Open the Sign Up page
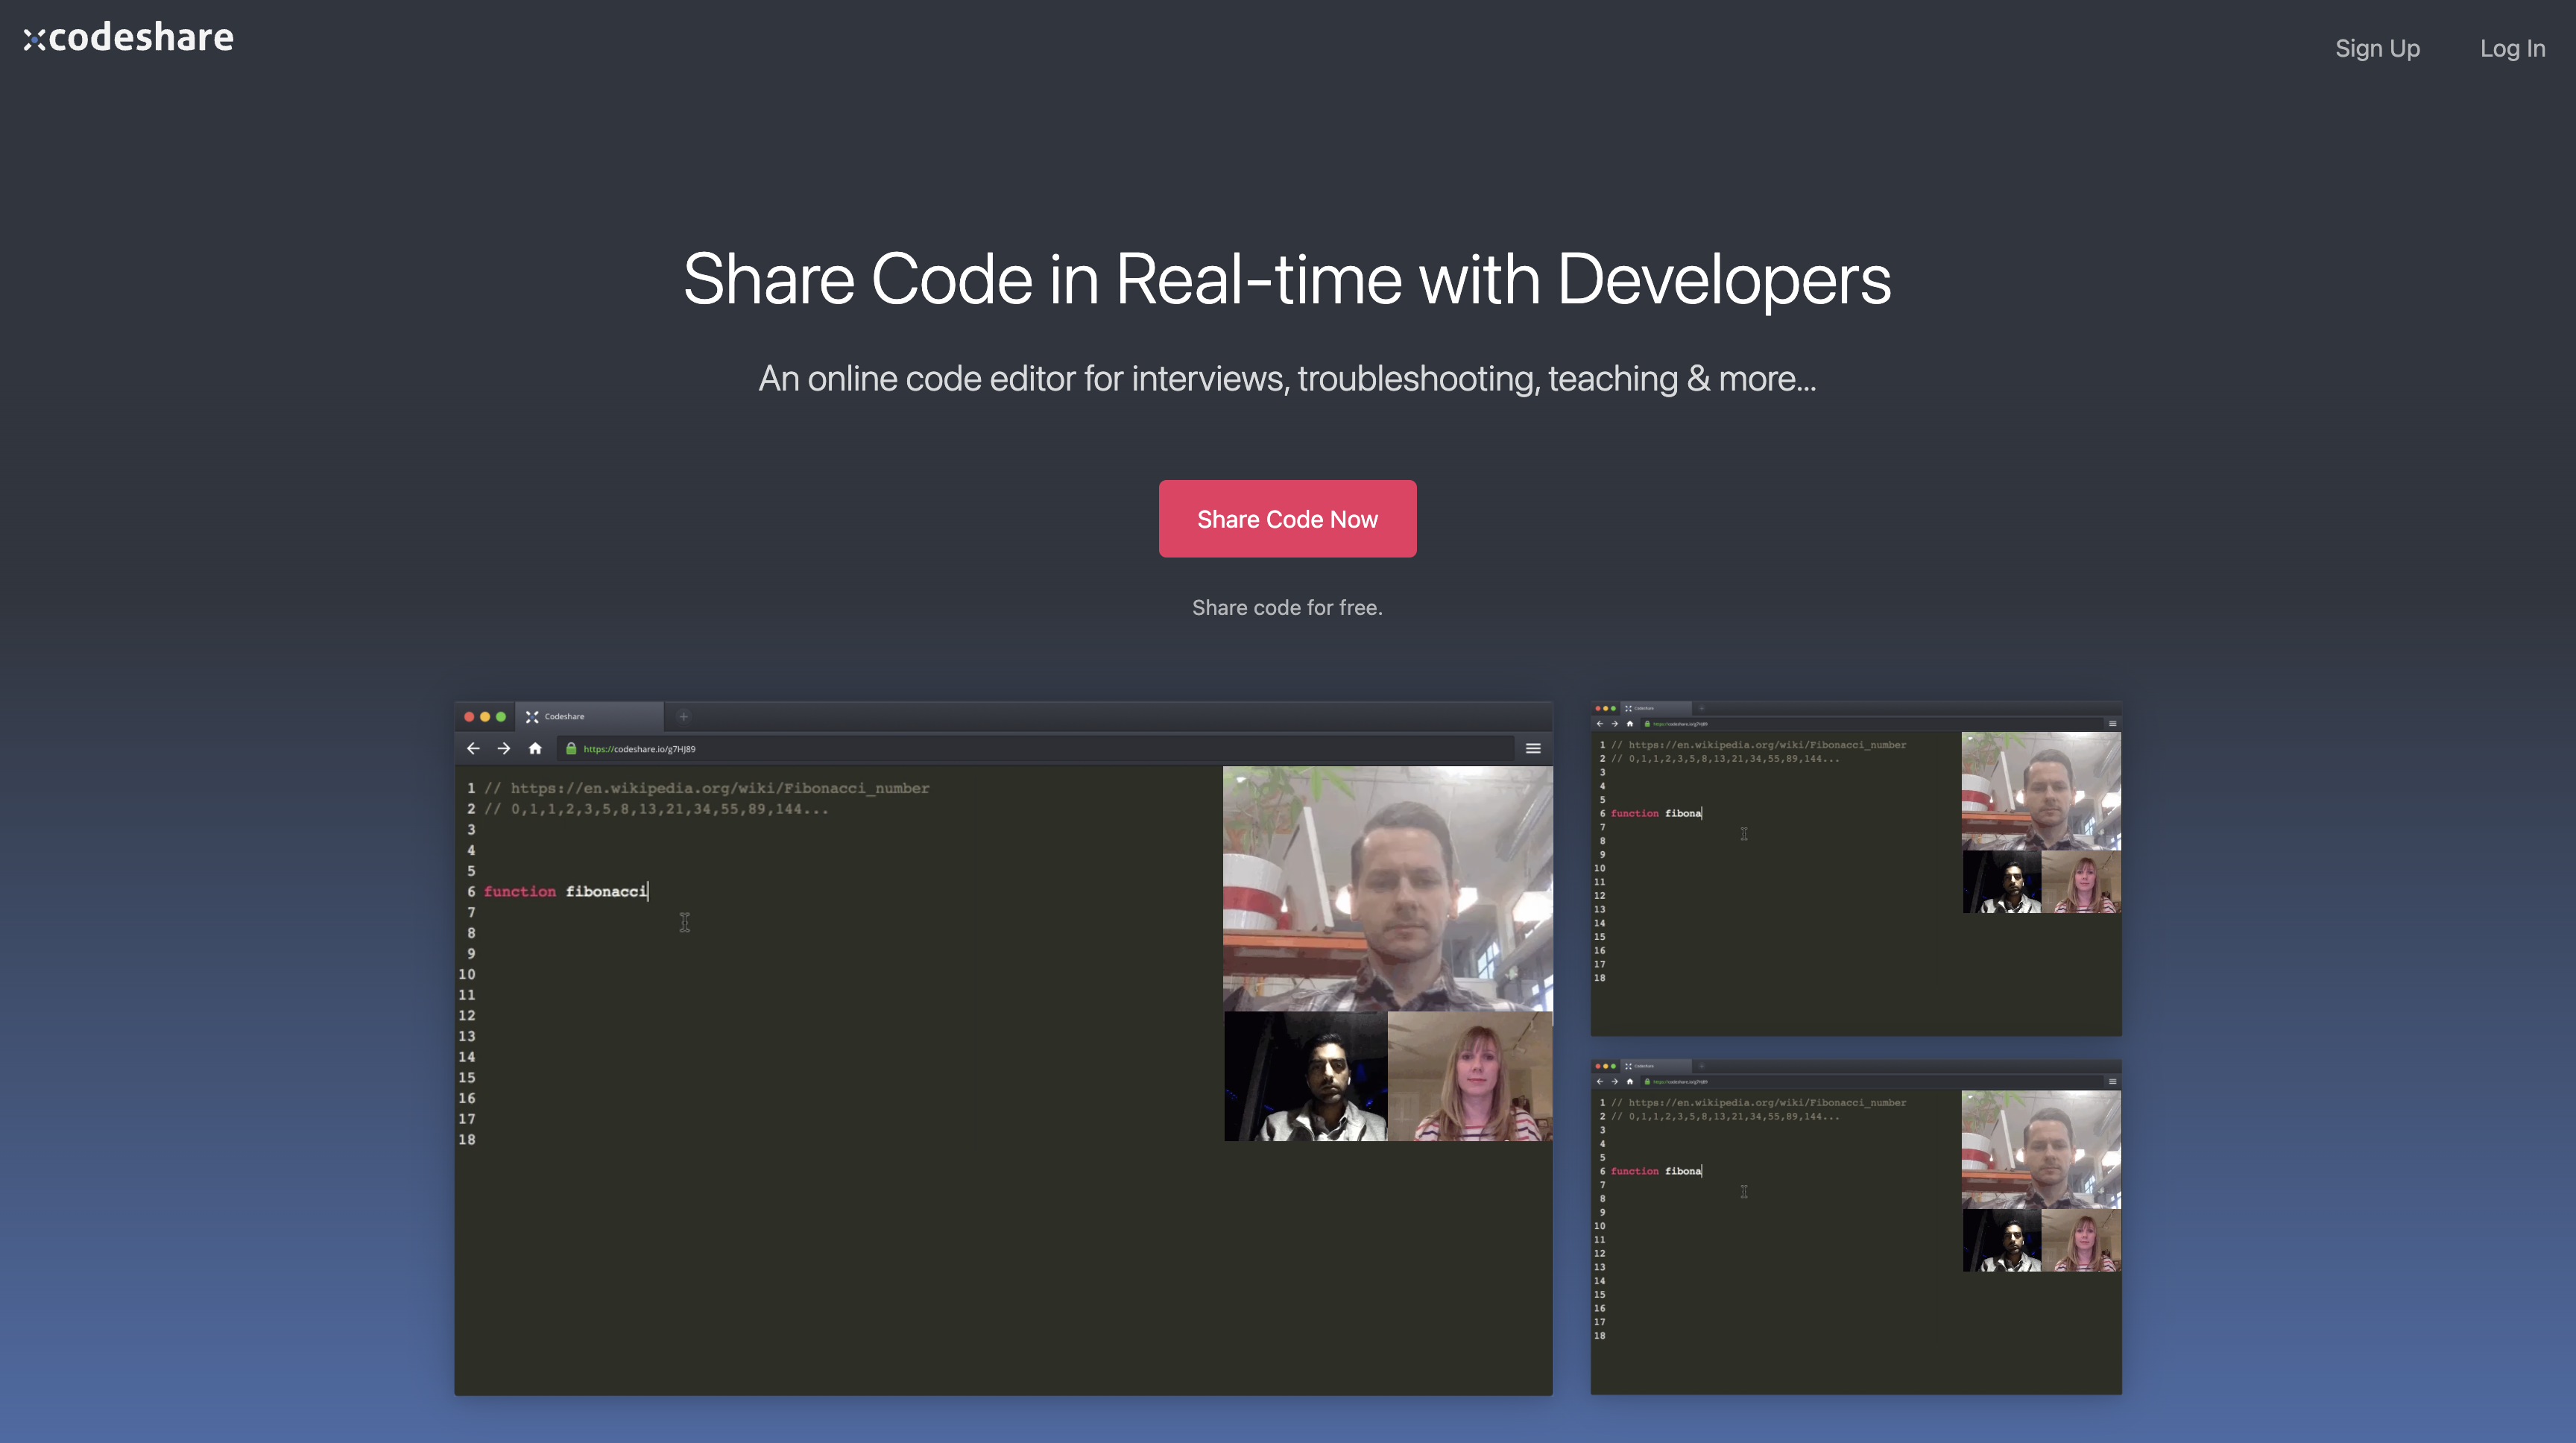 [2376, 48]
